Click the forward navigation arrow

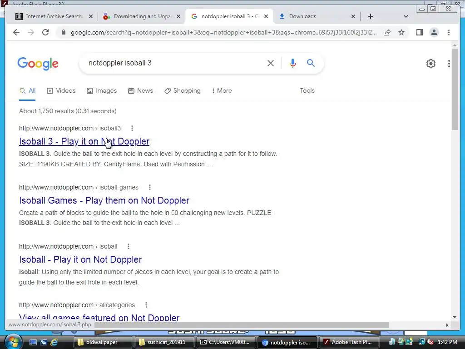click(x=31, y=32)
